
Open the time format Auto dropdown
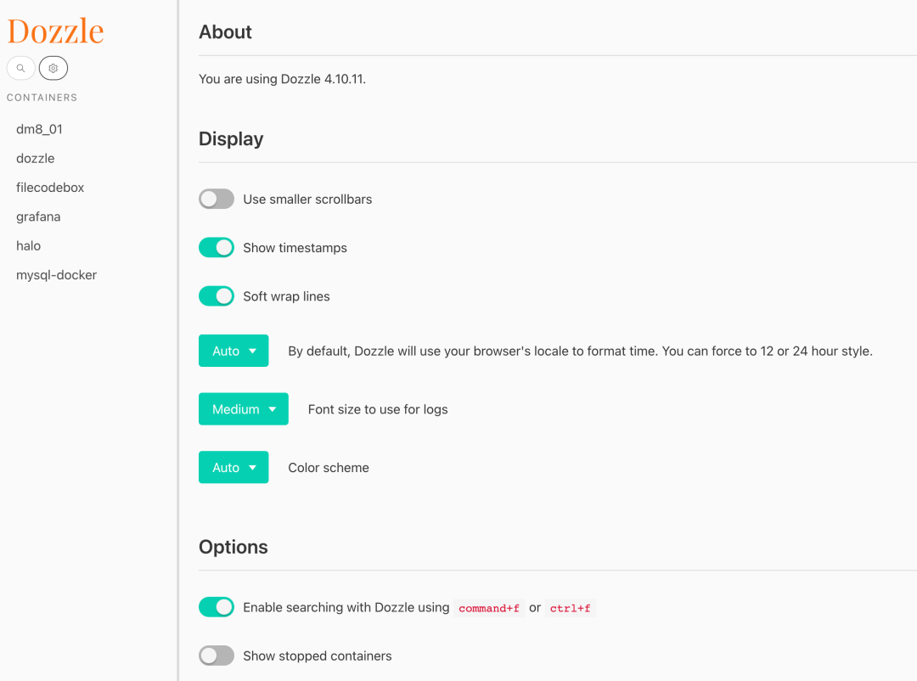[233, 351]
